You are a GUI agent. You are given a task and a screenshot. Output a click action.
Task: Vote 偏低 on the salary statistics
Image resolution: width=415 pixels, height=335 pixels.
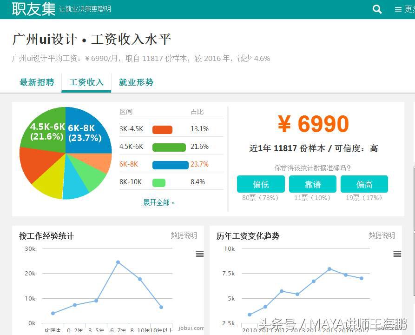[x=261, y=184]
